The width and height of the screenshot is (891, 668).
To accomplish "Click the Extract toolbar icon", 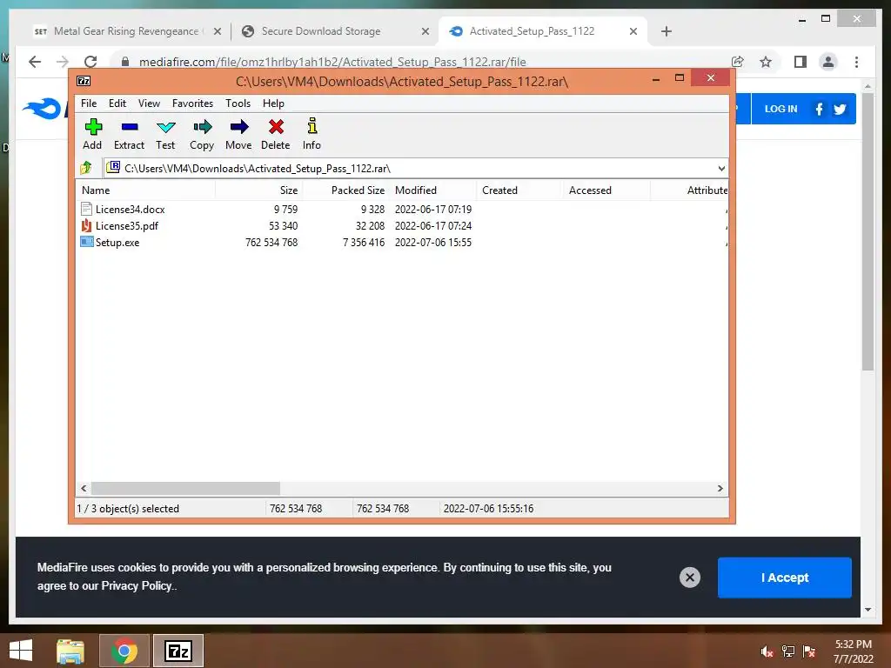I will pos(130,127).
